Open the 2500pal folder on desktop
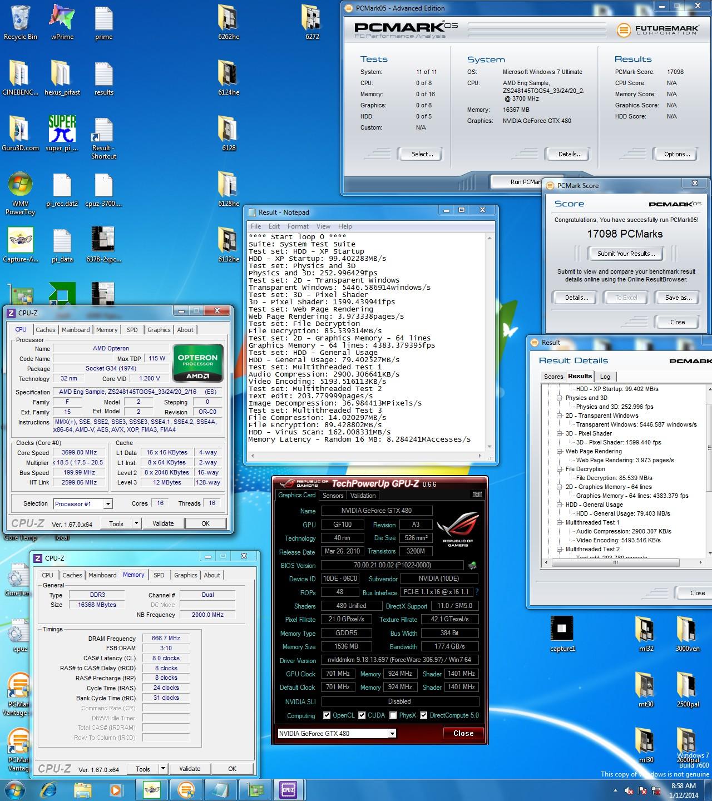Image resolution: width=712 pixels, height=801 pixels. (x=688, y=690)
